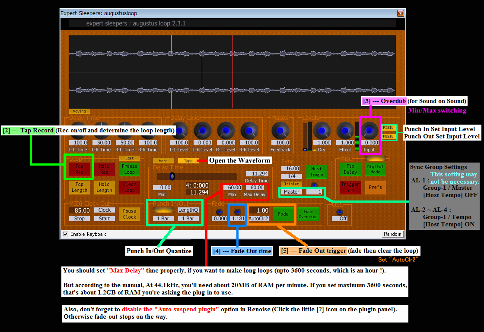Toggle the Fix Delay button
The width and height of the screenshot is (484, 332).
tap(350, 169)
